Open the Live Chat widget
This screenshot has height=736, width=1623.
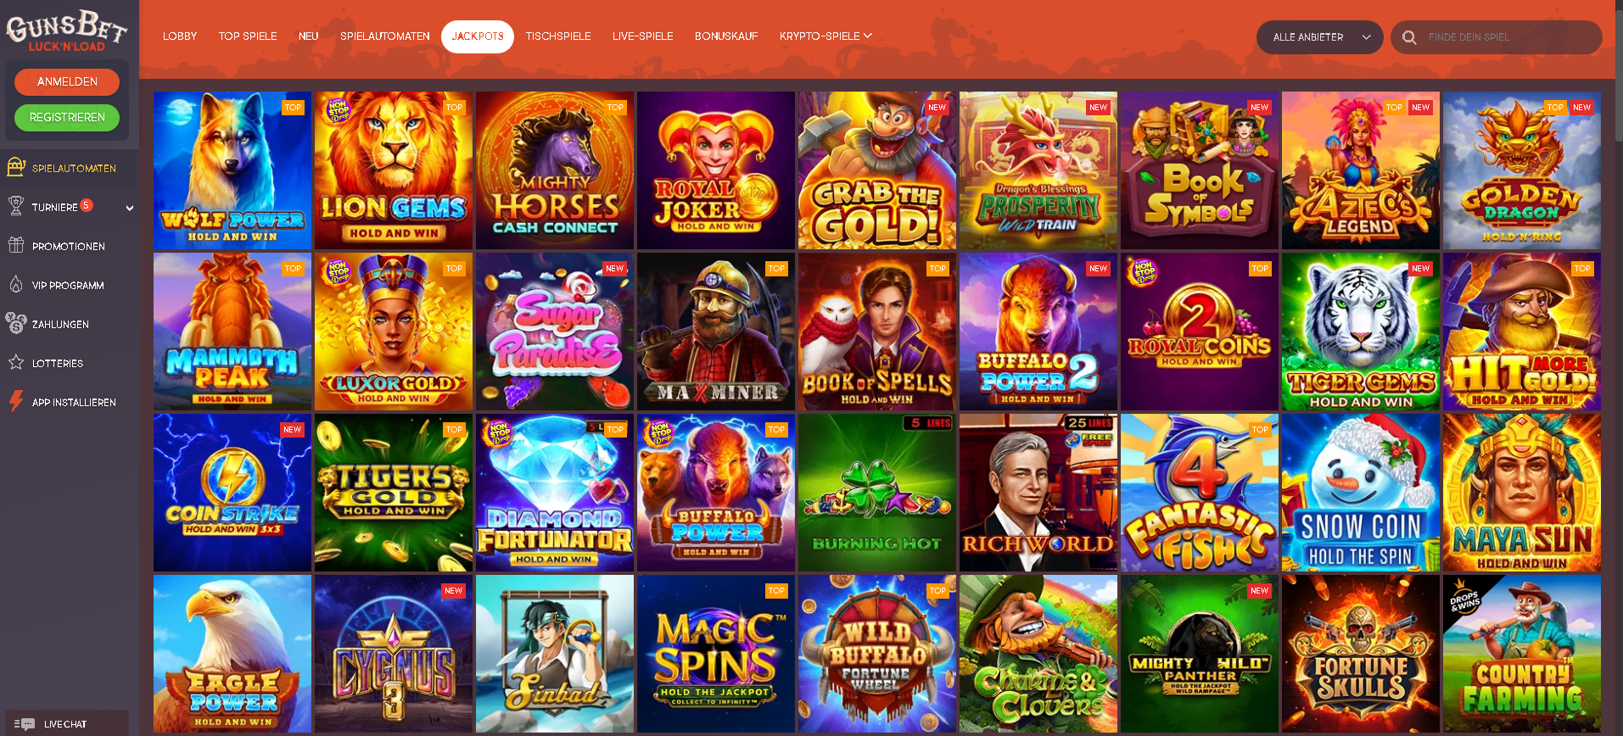coord(66,723)
